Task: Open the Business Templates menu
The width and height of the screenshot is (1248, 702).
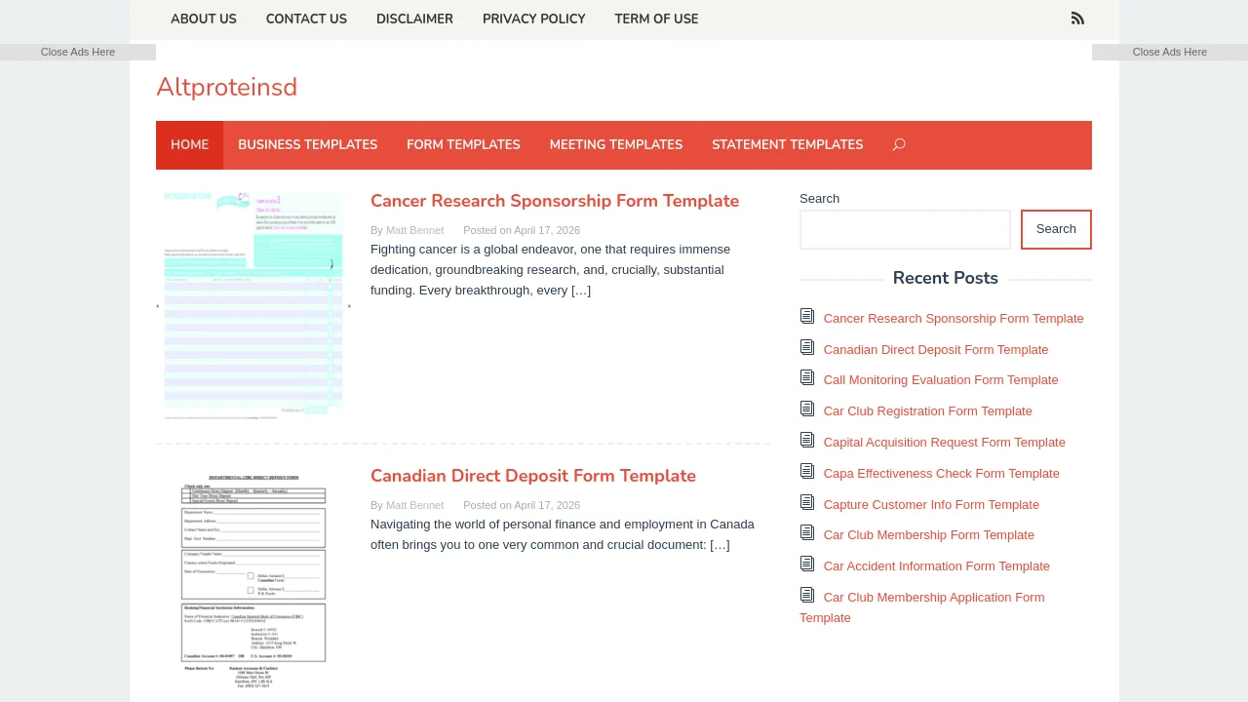Action: pos(307,145)
